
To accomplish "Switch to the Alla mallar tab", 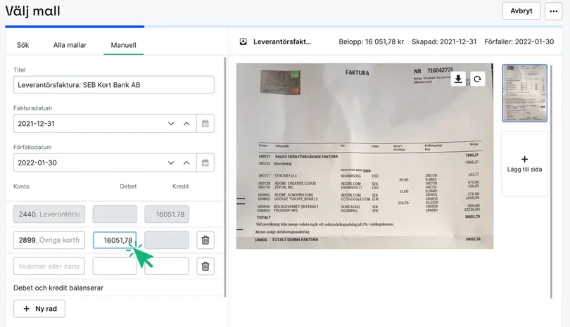I will pyautogui.click(x=70, y=45).
